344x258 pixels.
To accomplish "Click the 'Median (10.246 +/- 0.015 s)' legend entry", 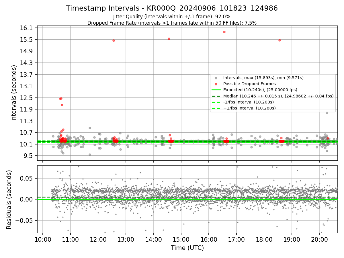I will pos(278,96).
